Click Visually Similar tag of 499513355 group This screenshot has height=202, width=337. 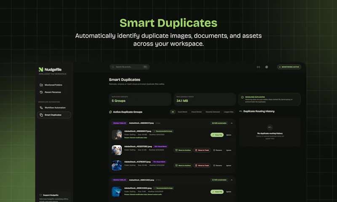point(119,180)
